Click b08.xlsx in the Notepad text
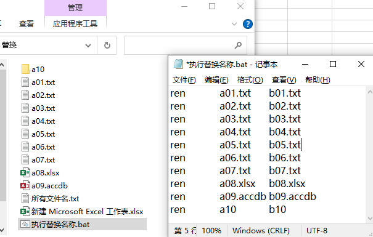Screen dimensions: 373x237 (287, 183)
